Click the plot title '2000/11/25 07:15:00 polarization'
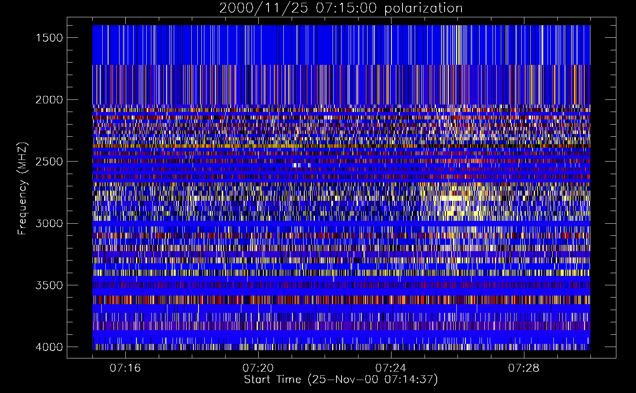 341,8
